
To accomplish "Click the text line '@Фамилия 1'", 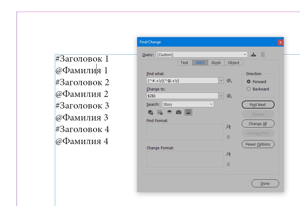I will (x=82, y=71).
